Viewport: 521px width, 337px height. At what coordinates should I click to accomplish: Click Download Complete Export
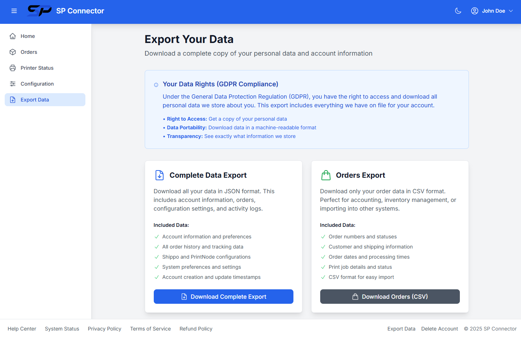[223, 297]
